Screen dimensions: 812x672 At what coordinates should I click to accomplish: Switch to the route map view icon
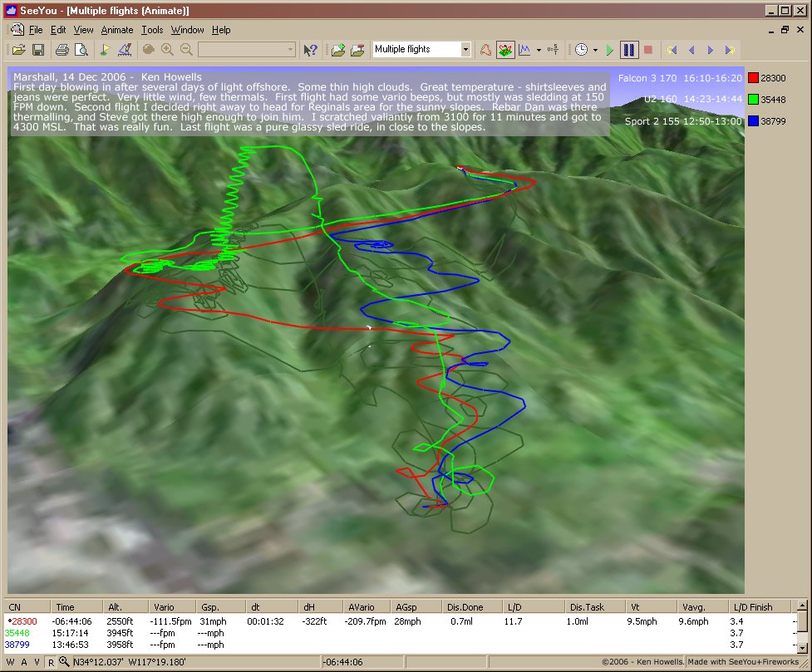485,50
